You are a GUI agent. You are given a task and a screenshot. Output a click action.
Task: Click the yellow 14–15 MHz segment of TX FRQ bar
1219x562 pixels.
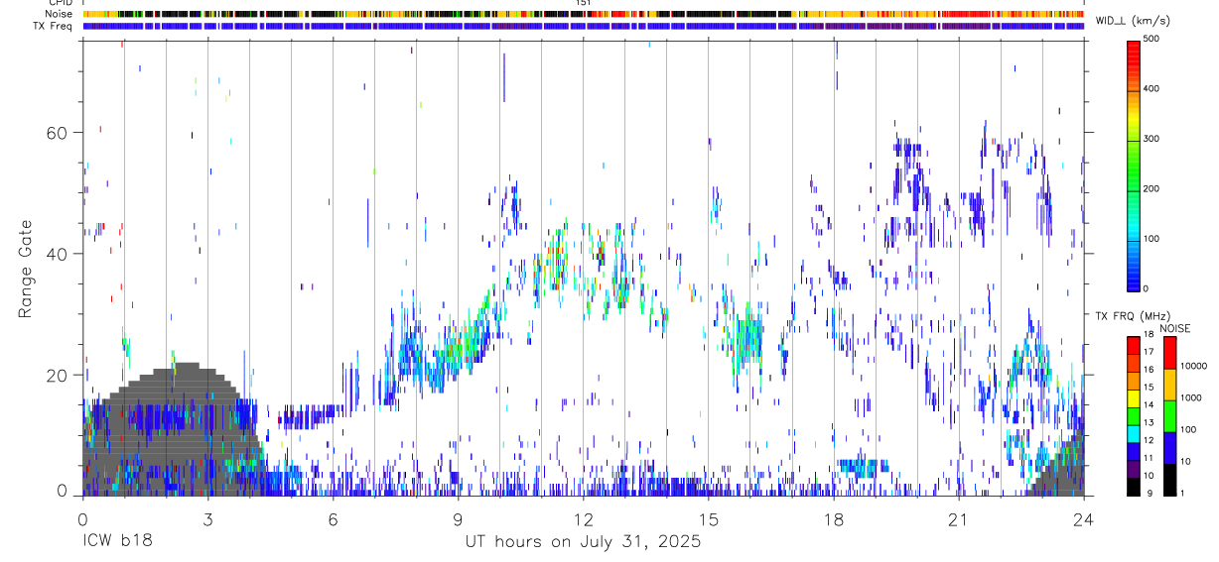tap(1134, 398)
